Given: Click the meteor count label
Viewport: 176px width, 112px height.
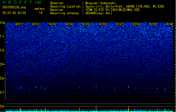Looking at the screenshot, I should (40, 9).
